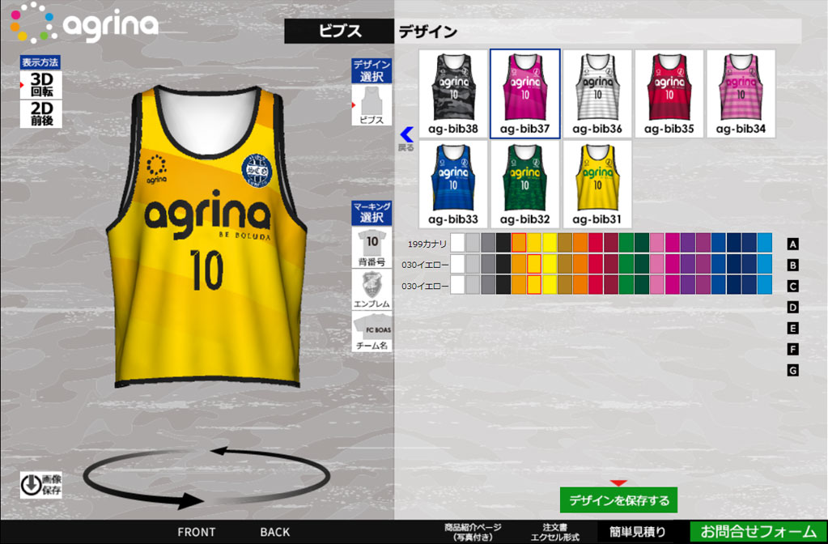Click the color part label B
The height and width of the screenshot is (544, 828).
(792, 266)
